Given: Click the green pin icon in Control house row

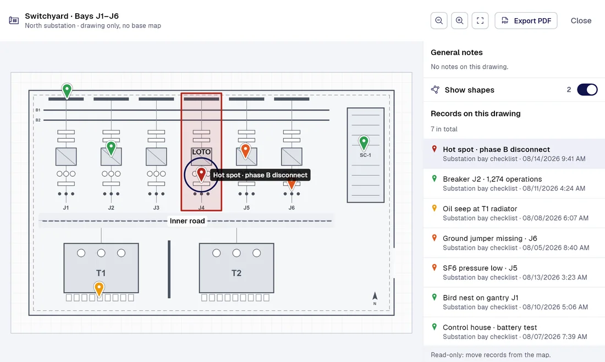Looking at the screenshot, I should tap(434, 327).
